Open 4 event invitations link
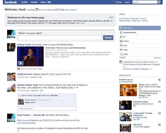Viewport: 166px width, 133px height. tap(46, 10)
